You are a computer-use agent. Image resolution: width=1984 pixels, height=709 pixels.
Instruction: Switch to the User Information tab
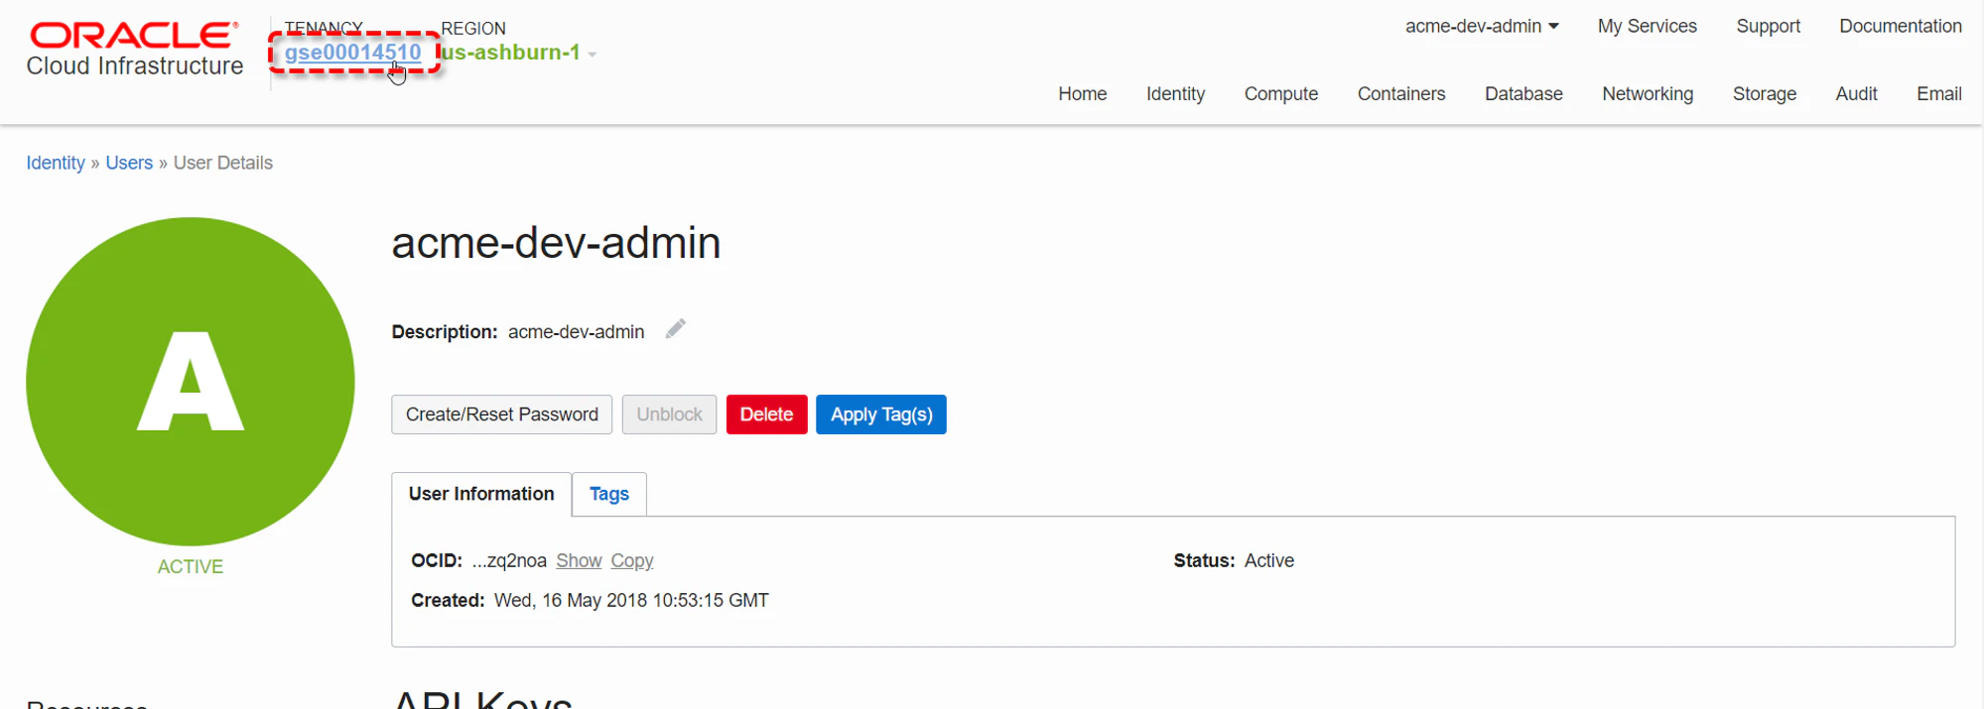[481, 494]
